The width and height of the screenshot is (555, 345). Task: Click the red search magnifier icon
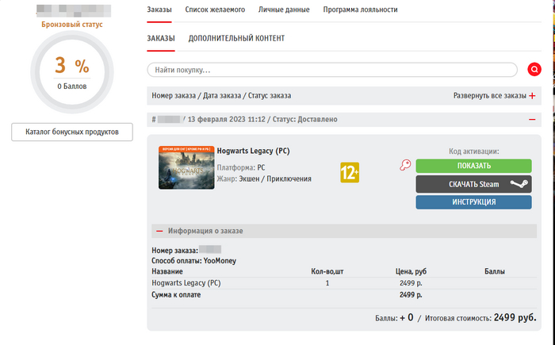coord(534,70)
